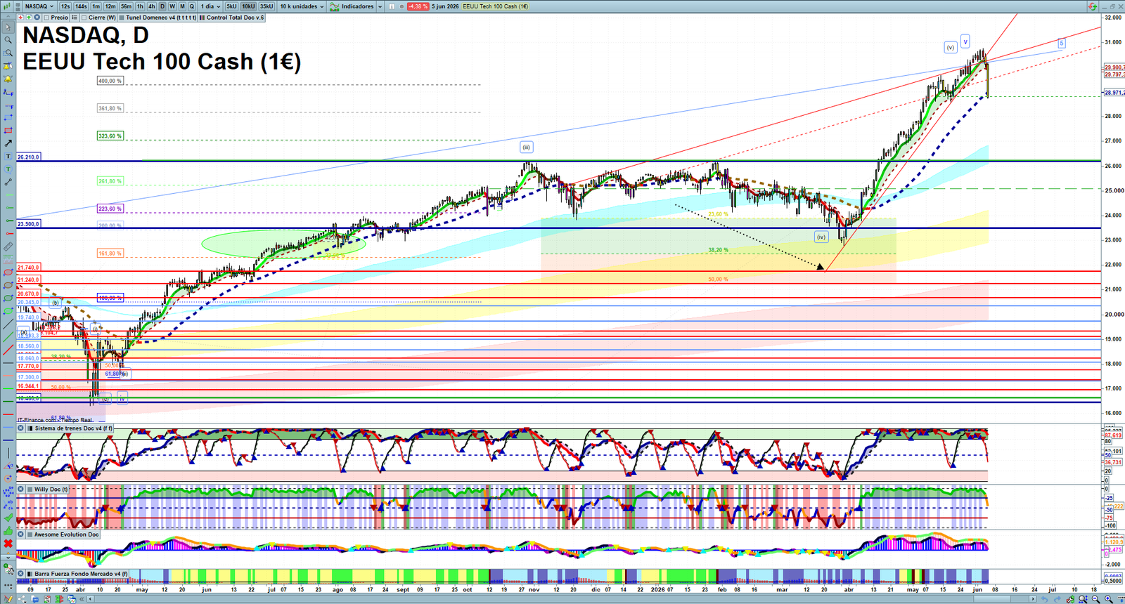Select the Elliott wave 12345 labeling tool
The image size is (1125, 604).
[8, 492]
